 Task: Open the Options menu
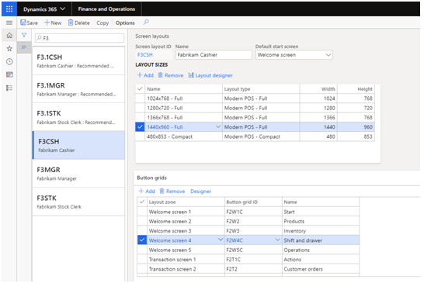(x=125, y=23)
